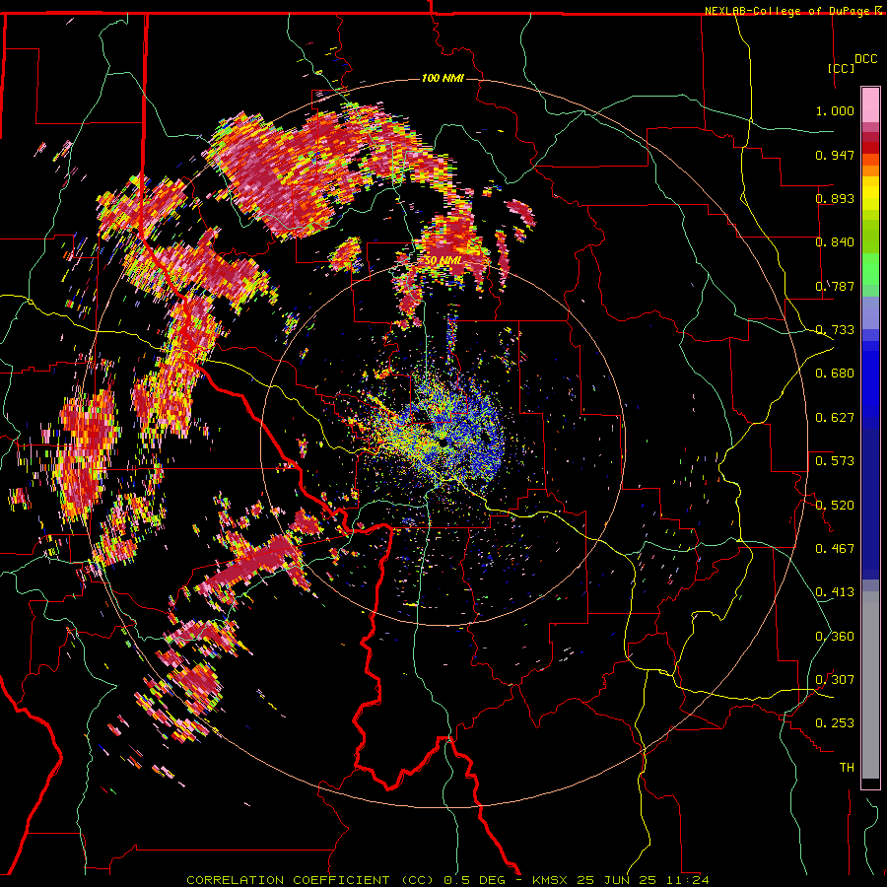
Task: Select the 0.627 value on the legend
Action: coord(835,418)
